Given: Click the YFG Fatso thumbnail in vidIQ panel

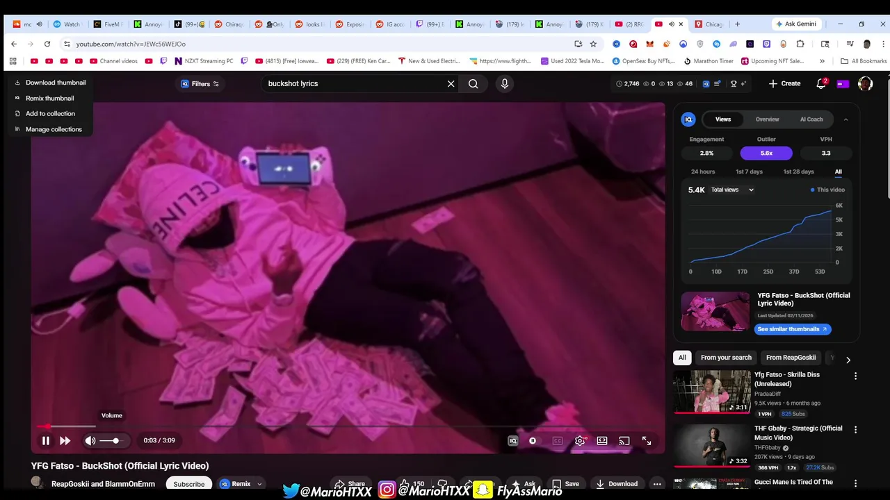Looking at the screenshot, I should click(x=715, y=311).
